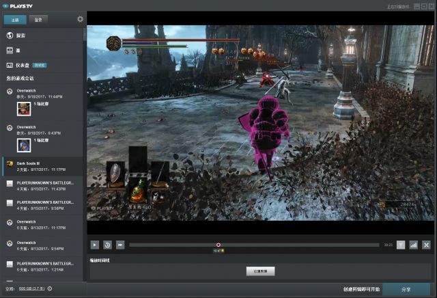The image size is (437, 298).
Task: Open the signal bars quality icon
Action: click(413, 245)
